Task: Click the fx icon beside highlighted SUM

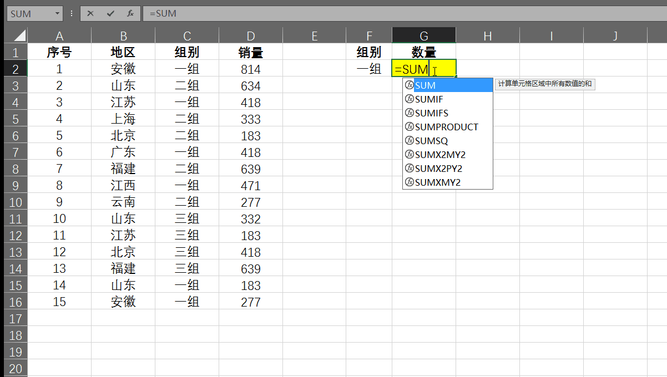Action: [410, 85]
